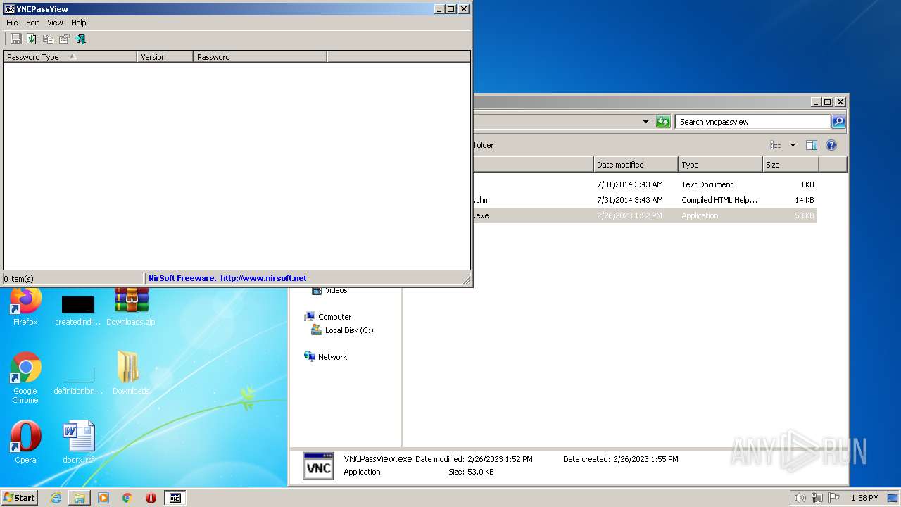The height and width of the screenshot is (507, 901).
Task: Open the Edit menu in VNCPassView
Action: (x=32, y=23)
